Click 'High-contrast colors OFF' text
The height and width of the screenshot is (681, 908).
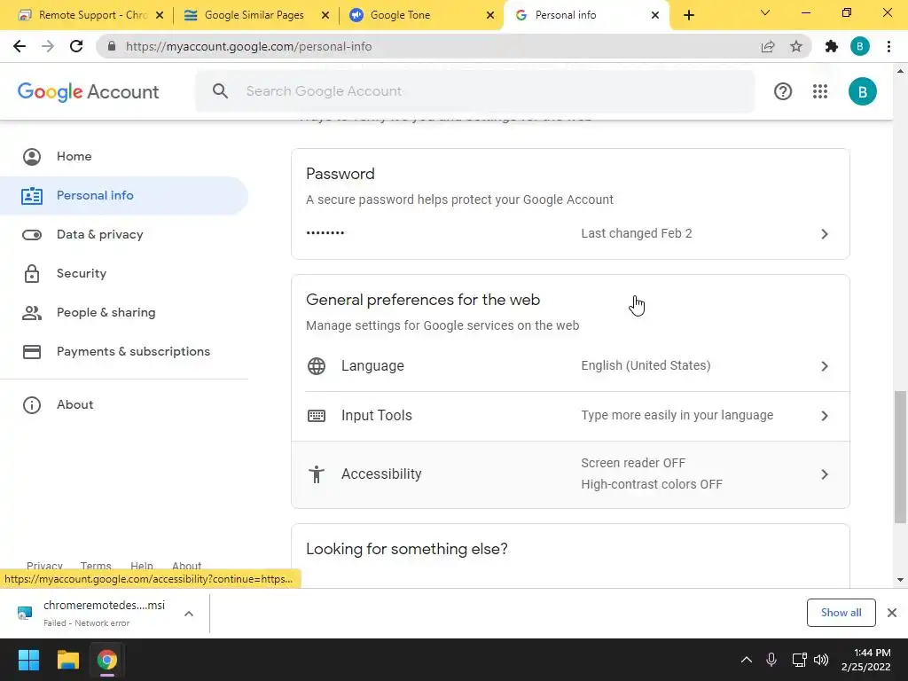click(652, 484)
